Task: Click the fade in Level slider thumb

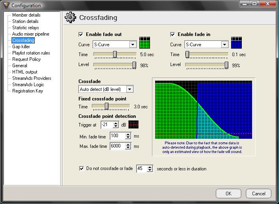Action: click(x=226, y=65)
